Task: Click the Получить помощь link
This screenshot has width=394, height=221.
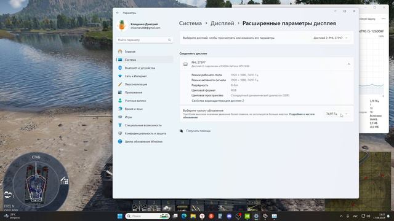Action: click(x=198, y=131)
